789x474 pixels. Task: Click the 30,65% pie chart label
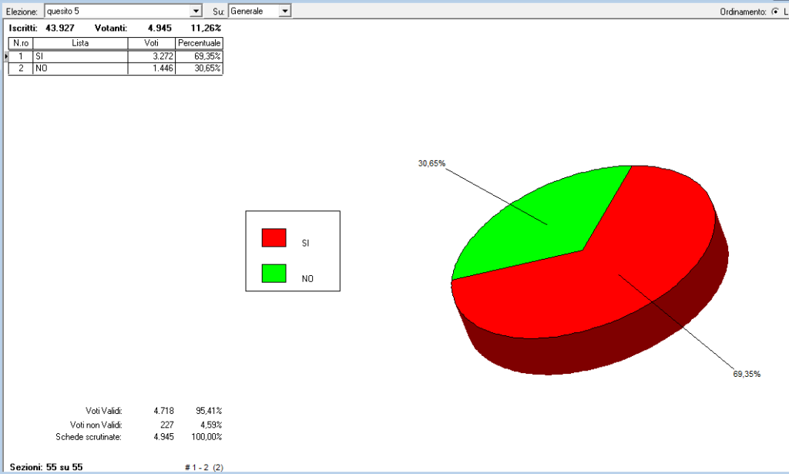(431, 163)
